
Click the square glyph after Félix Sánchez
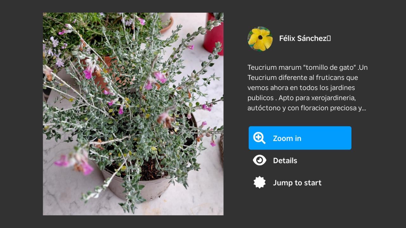(329, 39)
